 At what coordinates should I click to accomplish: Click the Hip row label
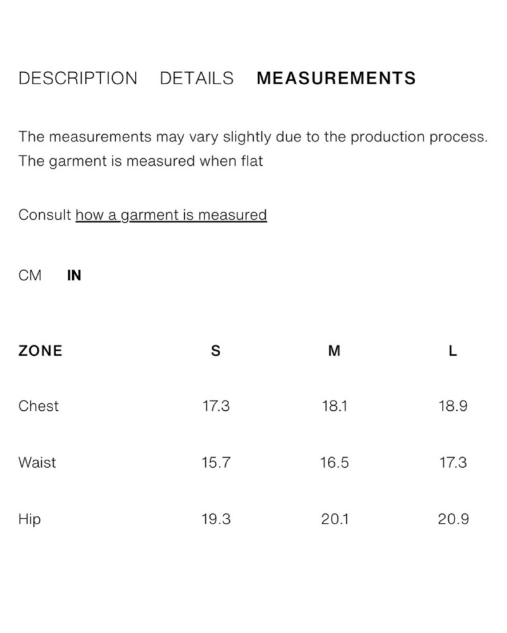pyautogui.click(x=30, y=519)
